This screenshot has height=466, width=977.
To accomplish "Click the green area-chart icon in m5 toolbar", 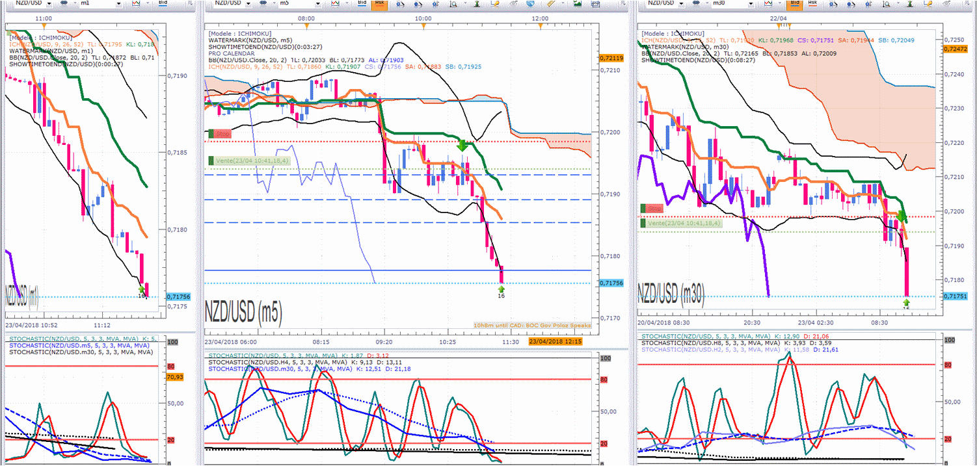I will point(577,4).
